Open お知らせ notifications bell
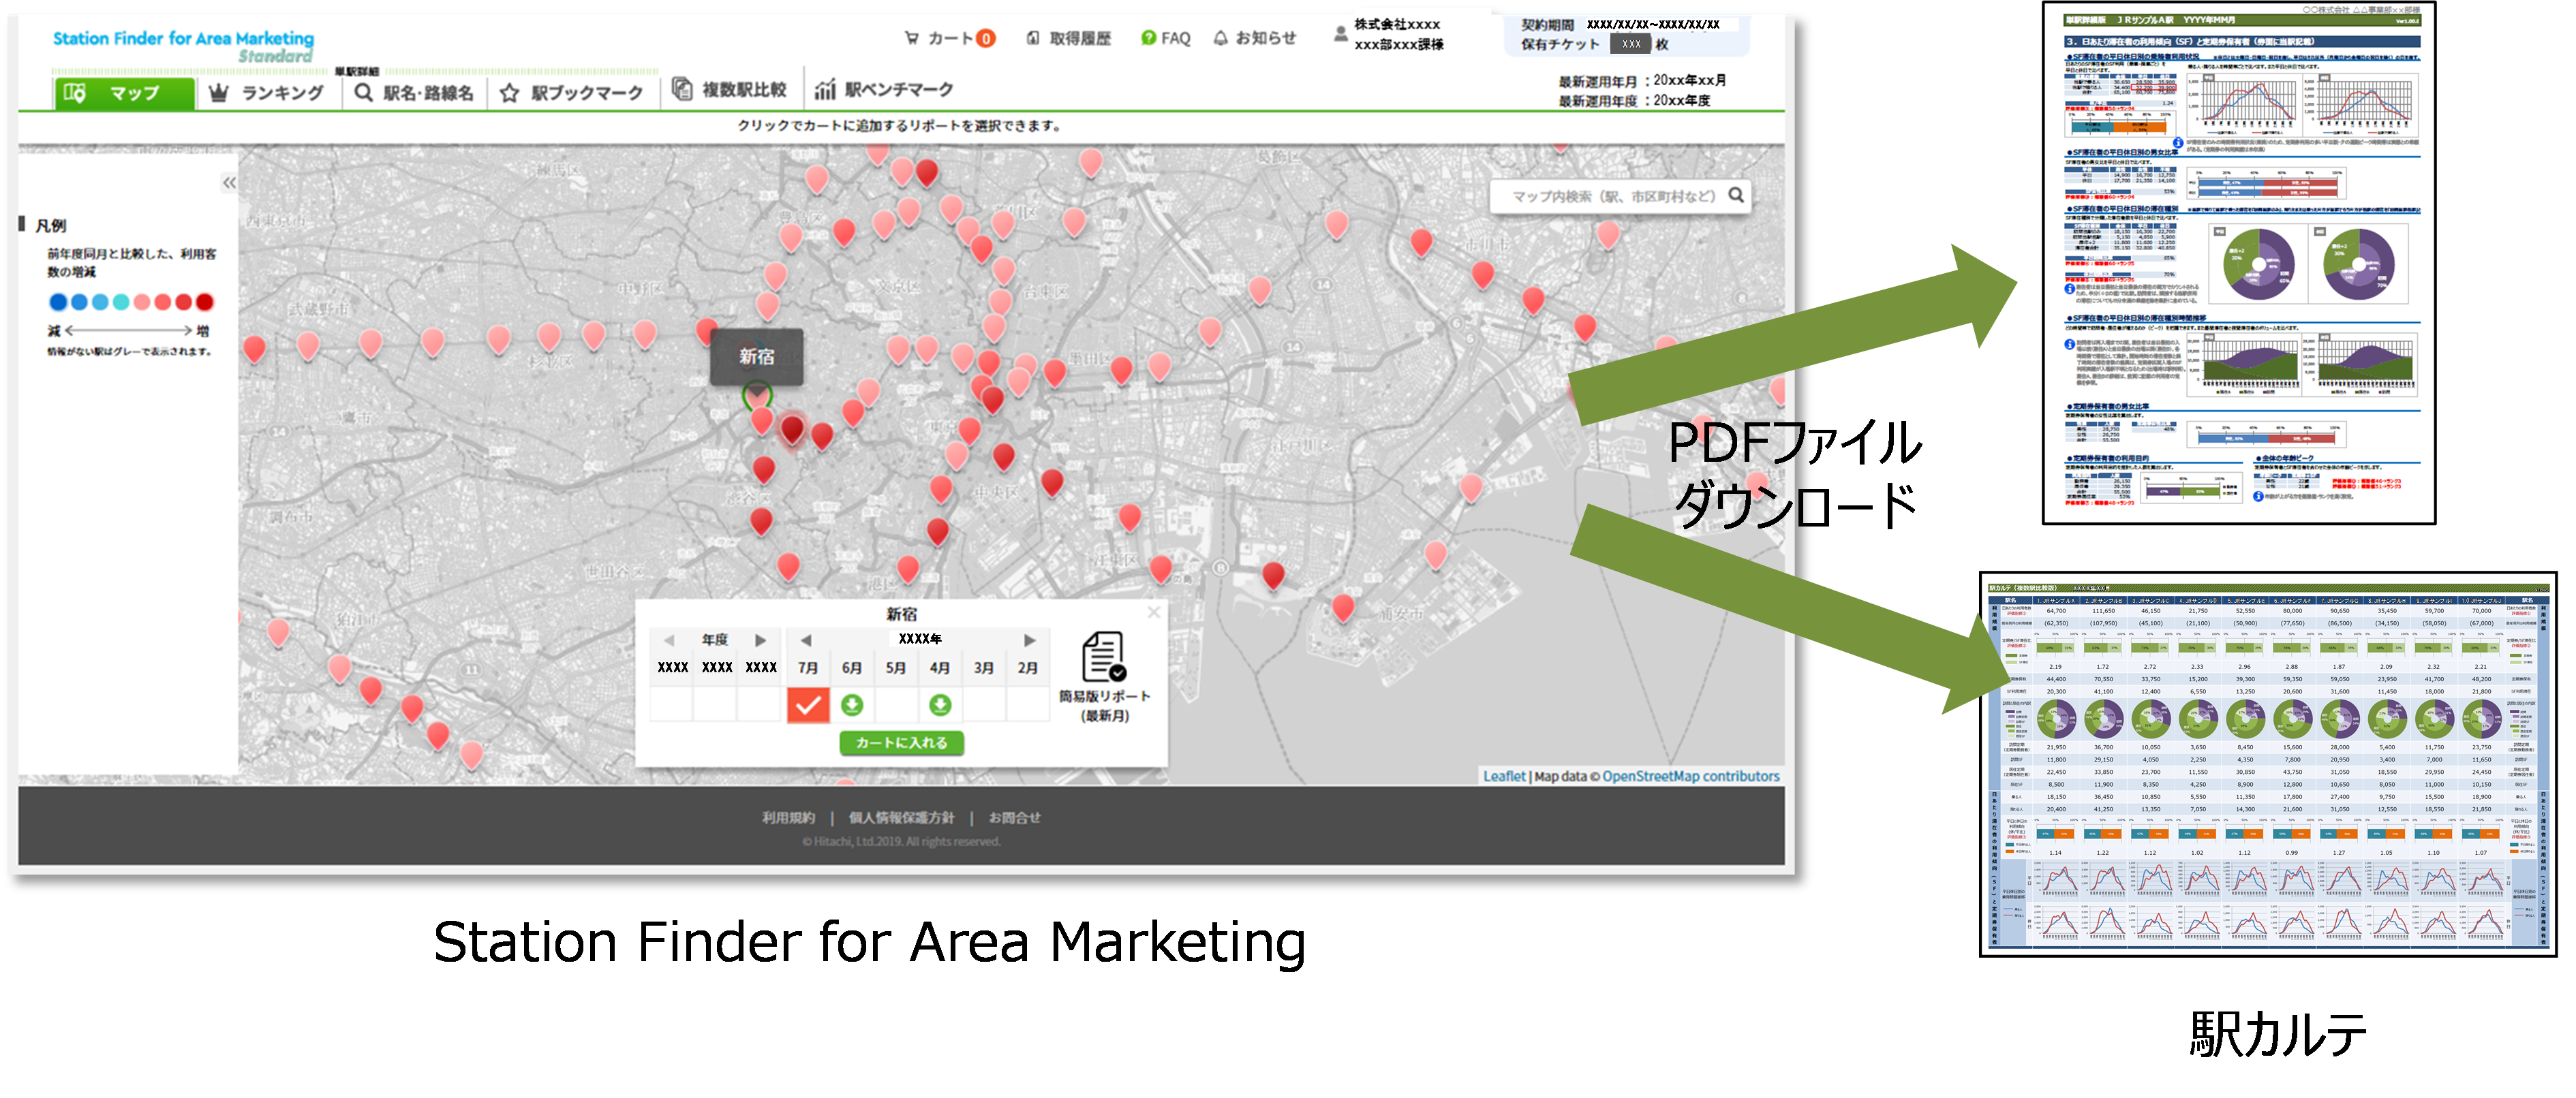 coord(1221,38)
